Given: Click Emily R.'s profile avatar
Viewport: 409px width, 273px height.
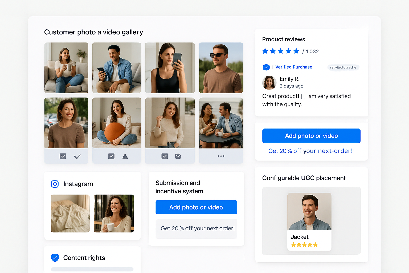Looking at the screenshot, I should click(x=269, y=83).
